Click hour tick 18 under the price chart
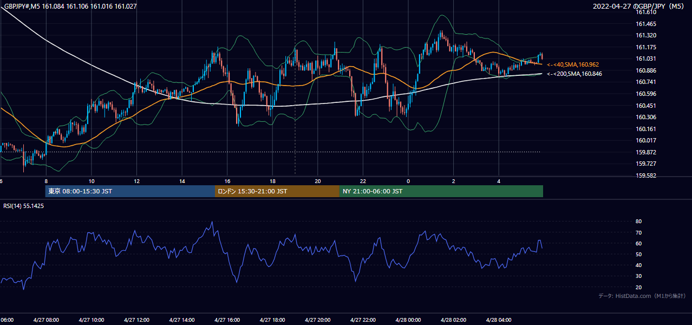This screenshot has width=692, height=325. pyautogui.click(x=272, y=181)
